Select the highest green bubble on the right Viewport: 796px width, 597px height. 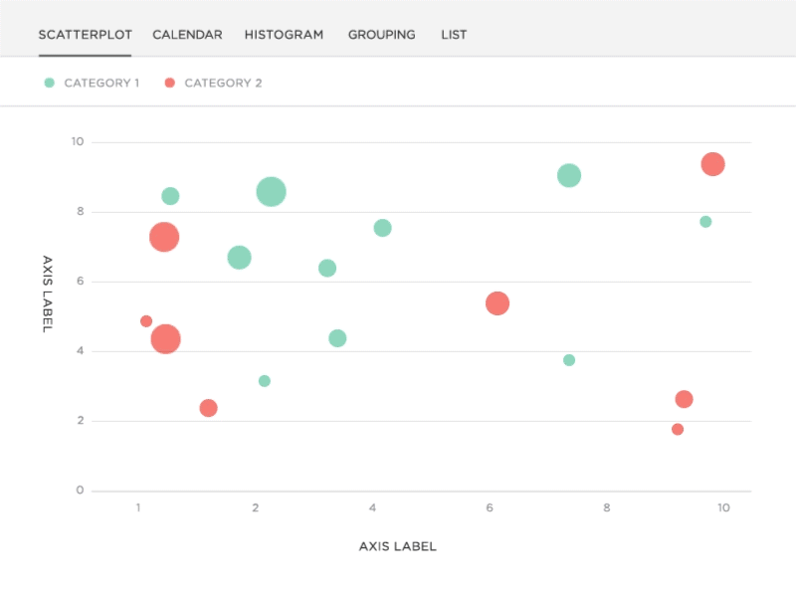(569, 174)
